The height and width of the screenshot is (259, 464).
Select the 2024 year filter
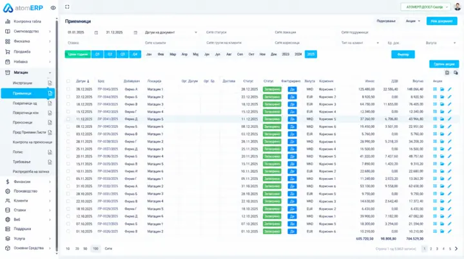tap(298, 54)
